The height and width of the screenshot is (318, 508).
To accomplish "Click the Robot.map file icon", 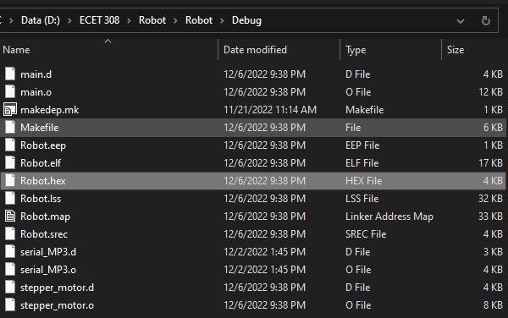I will point(10,217).
